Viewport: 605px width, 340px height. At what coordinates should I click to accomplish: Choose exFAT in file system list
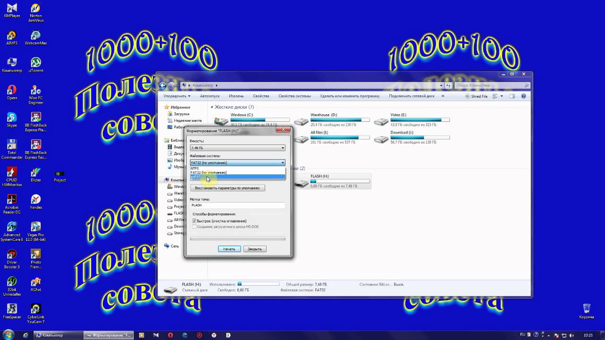tap(238, 177)
